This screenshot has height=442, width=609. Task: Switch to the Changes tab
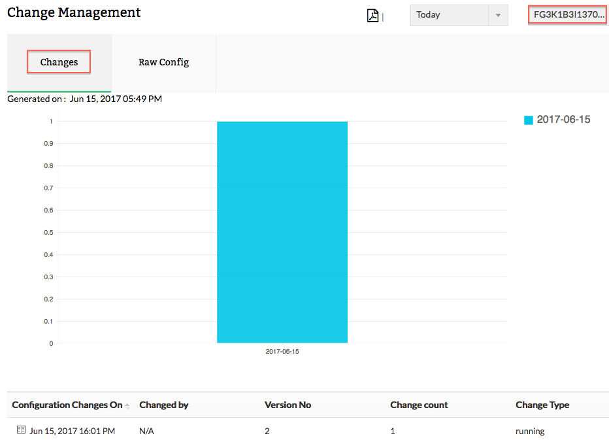(x=59, y=62)
